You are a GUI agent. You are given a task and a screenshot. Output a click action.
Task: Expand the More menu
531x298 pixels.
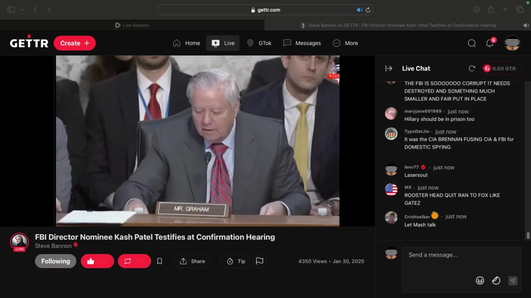click(x=346, y=43)
